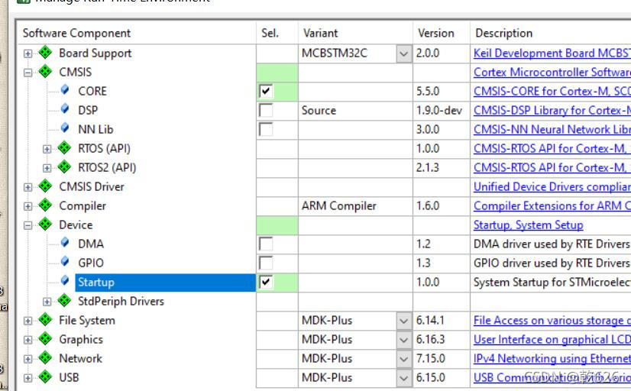631x391 pixels.
Task: Open Graphics MDK-Plus variant dropdown
Action: [404, 340]
